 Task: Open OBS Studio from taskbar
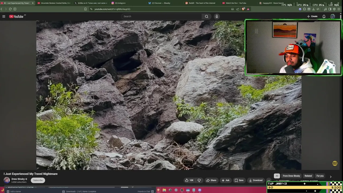pos(182,190)
